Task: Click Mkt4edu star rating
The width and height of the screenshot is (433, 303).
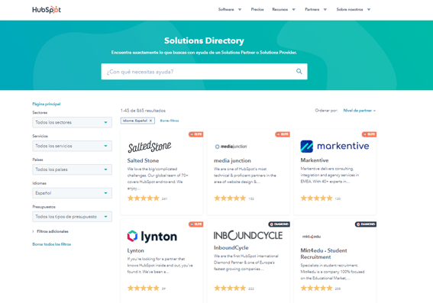Action: [316, 288]
